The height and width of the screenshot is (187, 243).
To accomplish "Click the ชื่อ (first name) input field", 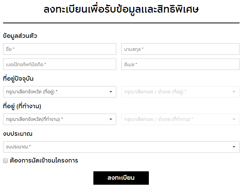I will pyautogui.click(x=59, y=49).
